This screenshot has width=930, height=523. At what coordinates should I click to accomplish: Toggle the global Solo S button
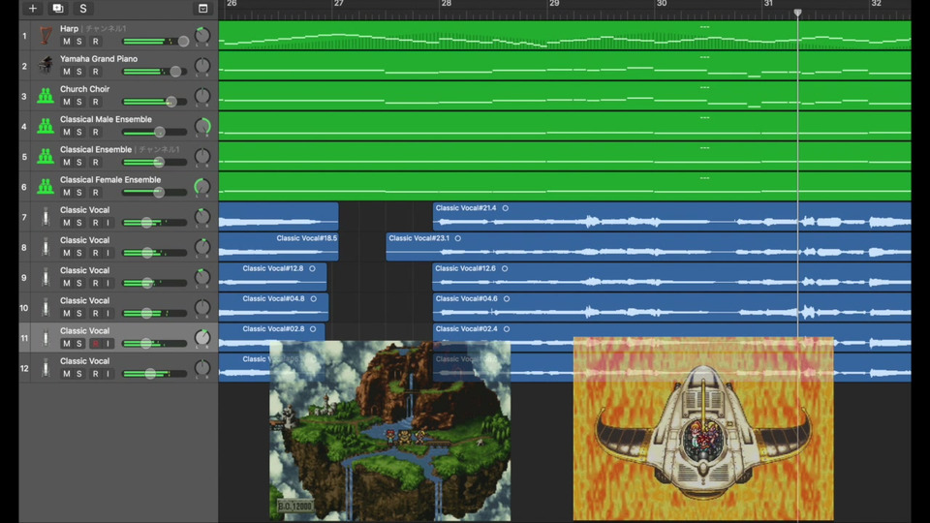83,9
